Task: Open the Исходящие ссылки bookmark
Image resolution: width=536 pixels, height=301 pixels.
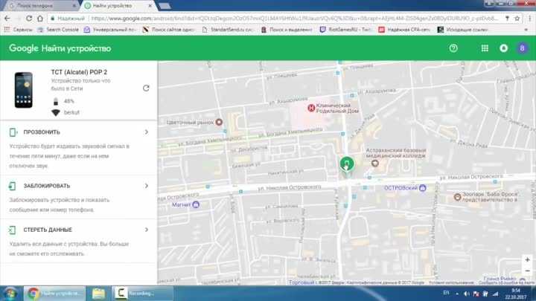Action: click(463, 30)
